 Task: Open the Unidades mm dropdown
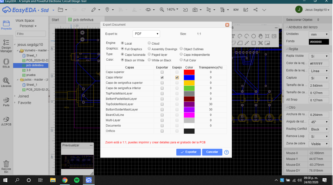tap(318, 34)
